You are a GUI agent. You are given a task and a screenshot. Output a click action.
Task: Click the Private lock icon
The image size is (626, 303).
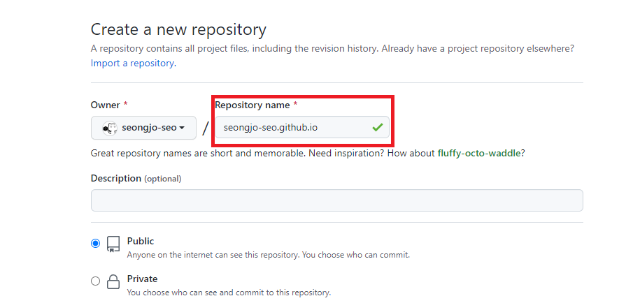[x=113, y=281]
